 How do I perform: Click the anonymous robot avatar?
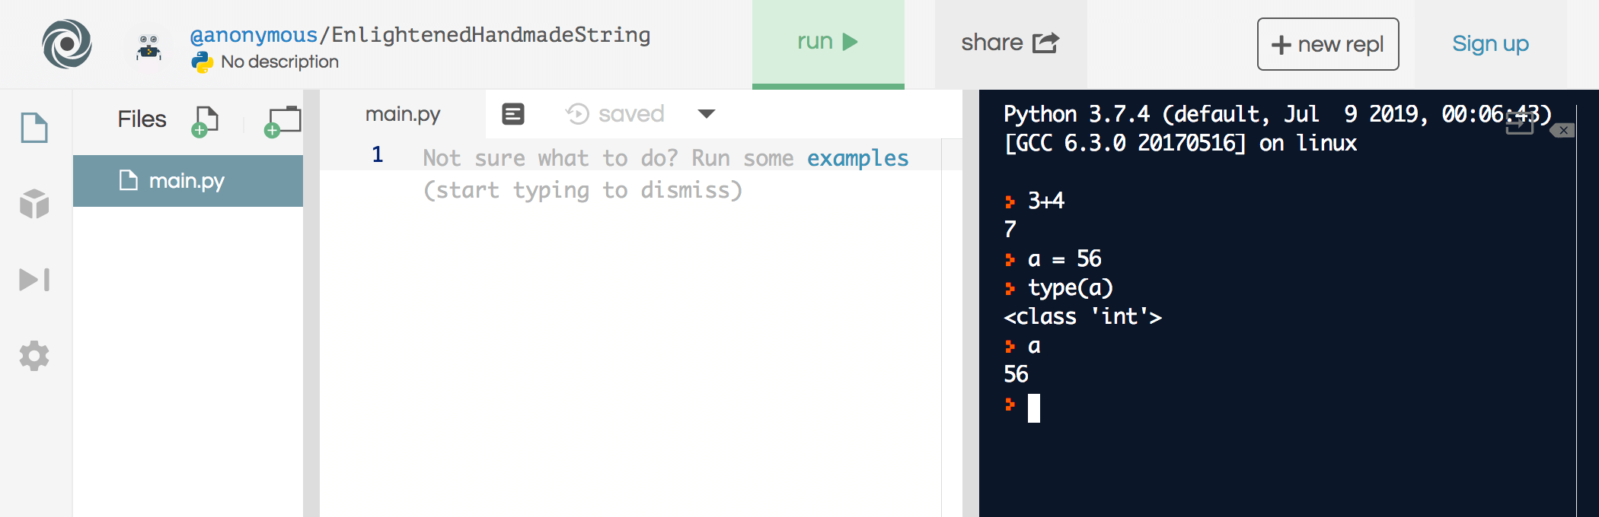pyautogui.click(x=148, y=48)
